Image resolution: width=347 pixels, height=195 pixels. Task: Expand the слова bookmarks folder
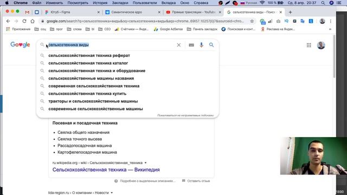click(74, 29)
